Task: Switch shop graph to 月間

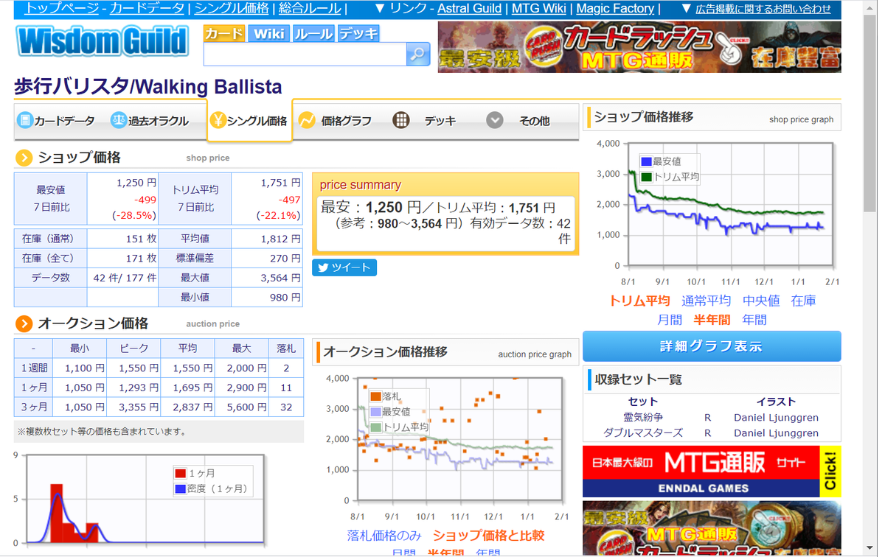Action: pyautogui.click(x=670, y=320)
